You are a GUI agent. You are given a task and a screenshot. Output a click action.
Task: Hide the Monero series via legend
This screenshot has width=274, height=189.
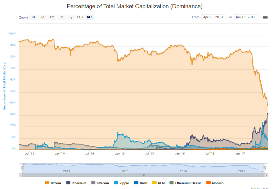point(216,183)
